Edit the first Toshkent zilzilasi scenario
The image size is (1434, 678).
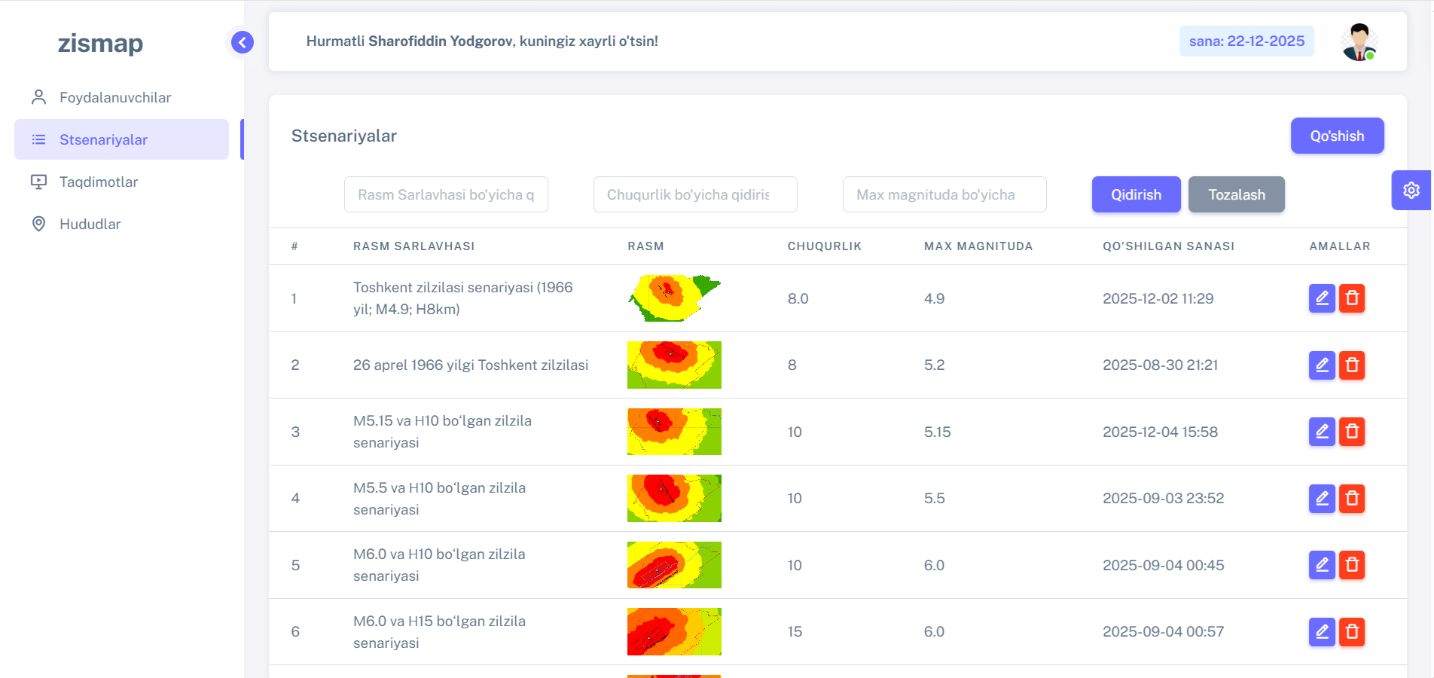(1321, 298)
